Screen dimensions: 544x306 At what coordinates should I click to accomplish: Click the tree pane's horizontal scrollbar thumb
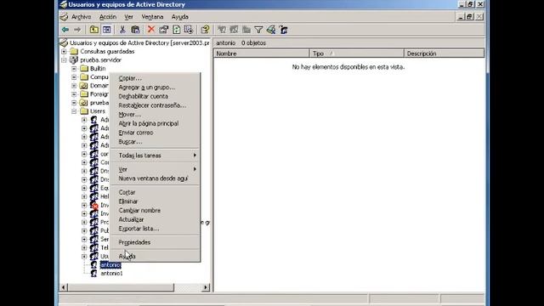[x=121, y=287]
